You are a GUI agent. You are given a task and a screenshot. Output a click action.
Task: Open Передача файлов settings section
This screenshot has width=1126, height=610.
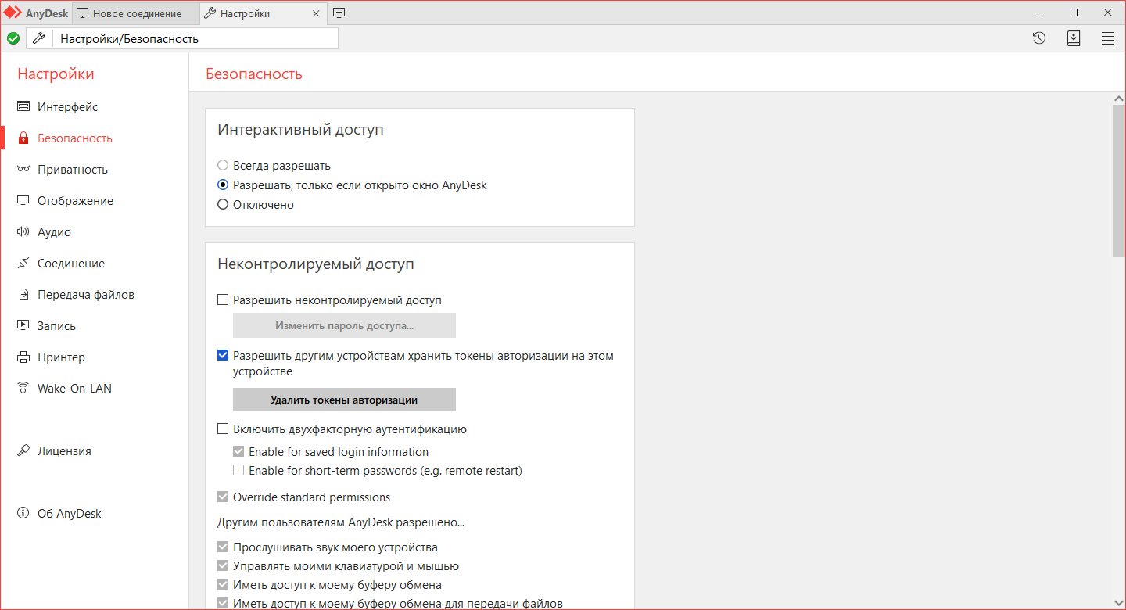point(94,295)
